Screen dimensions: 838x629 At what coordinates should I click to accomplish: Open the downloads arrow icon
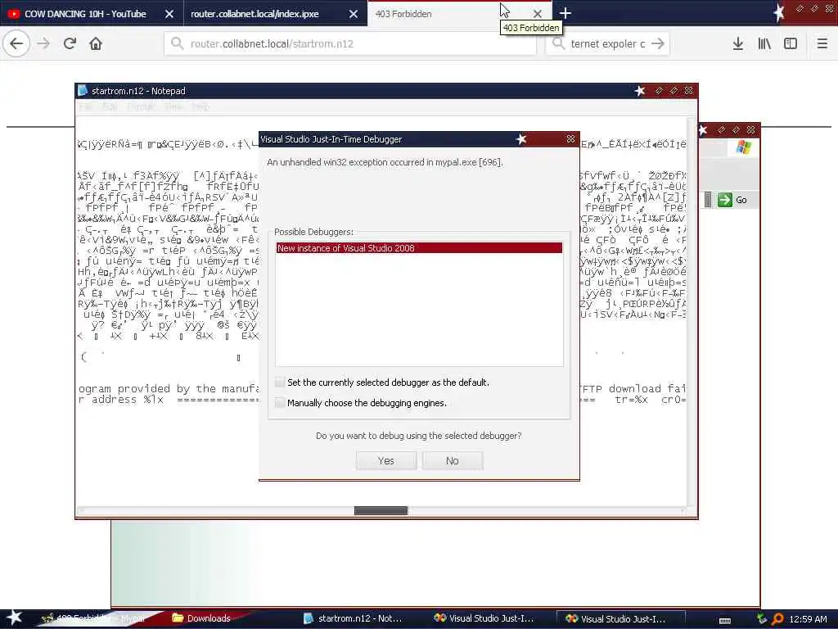[x=738, y=43]
